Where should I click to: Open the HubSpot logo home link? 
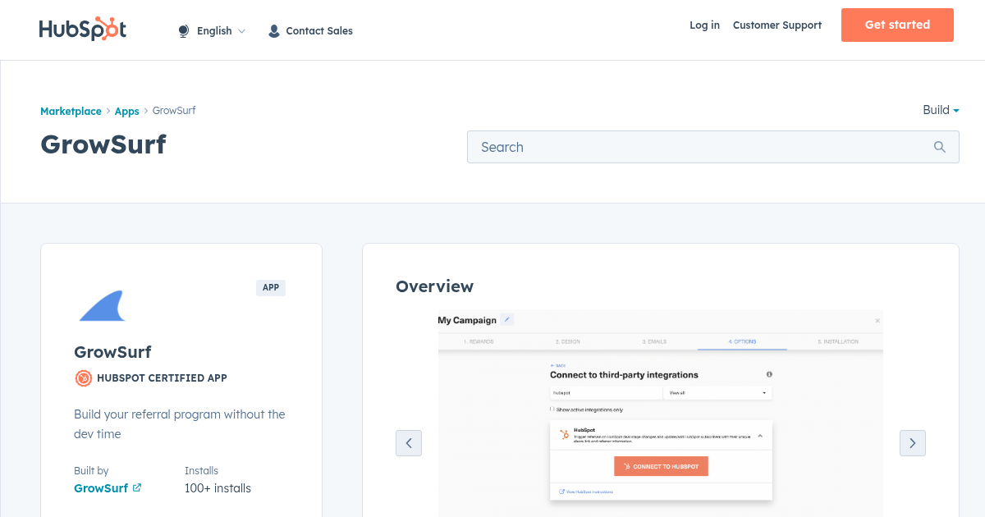pyautogui.click(x=82, y=30)
